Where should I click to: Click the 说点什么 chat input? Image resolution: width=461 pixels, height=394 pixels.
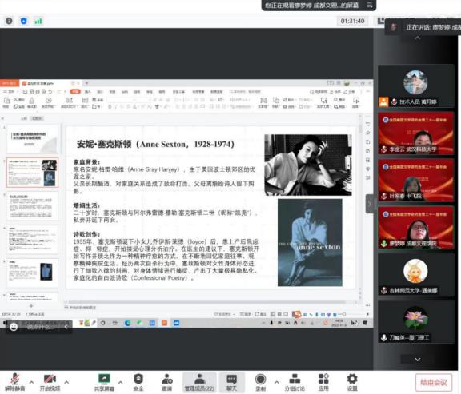point(41,328)
